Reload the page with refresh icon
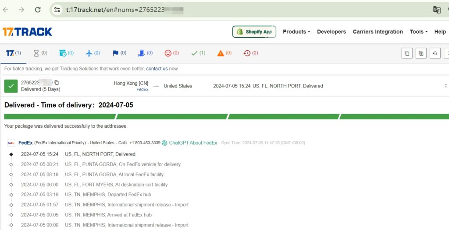449x230 pixels. tap(38, 10)
